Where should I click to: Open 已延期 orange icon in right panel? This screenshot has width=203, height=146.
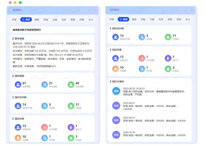pos(115,69)
